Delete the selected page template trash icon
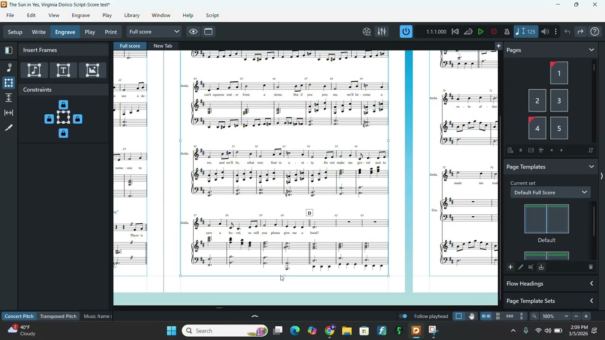Viewport: 605px width, 340px height. pos(591,267)
